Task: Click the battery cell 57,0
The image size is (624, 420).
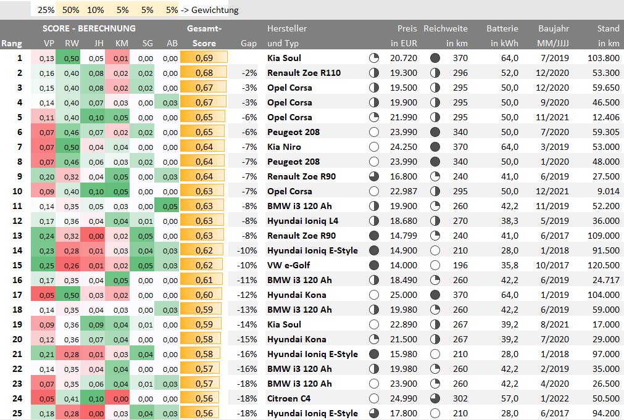Action: tap(510, 398)
